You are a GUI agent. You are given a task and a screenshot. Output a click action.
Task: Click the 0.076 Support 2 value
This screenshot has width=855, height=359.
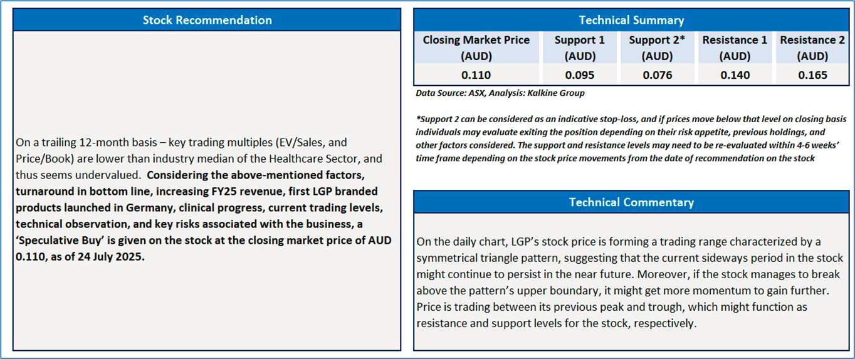[658, 75]
